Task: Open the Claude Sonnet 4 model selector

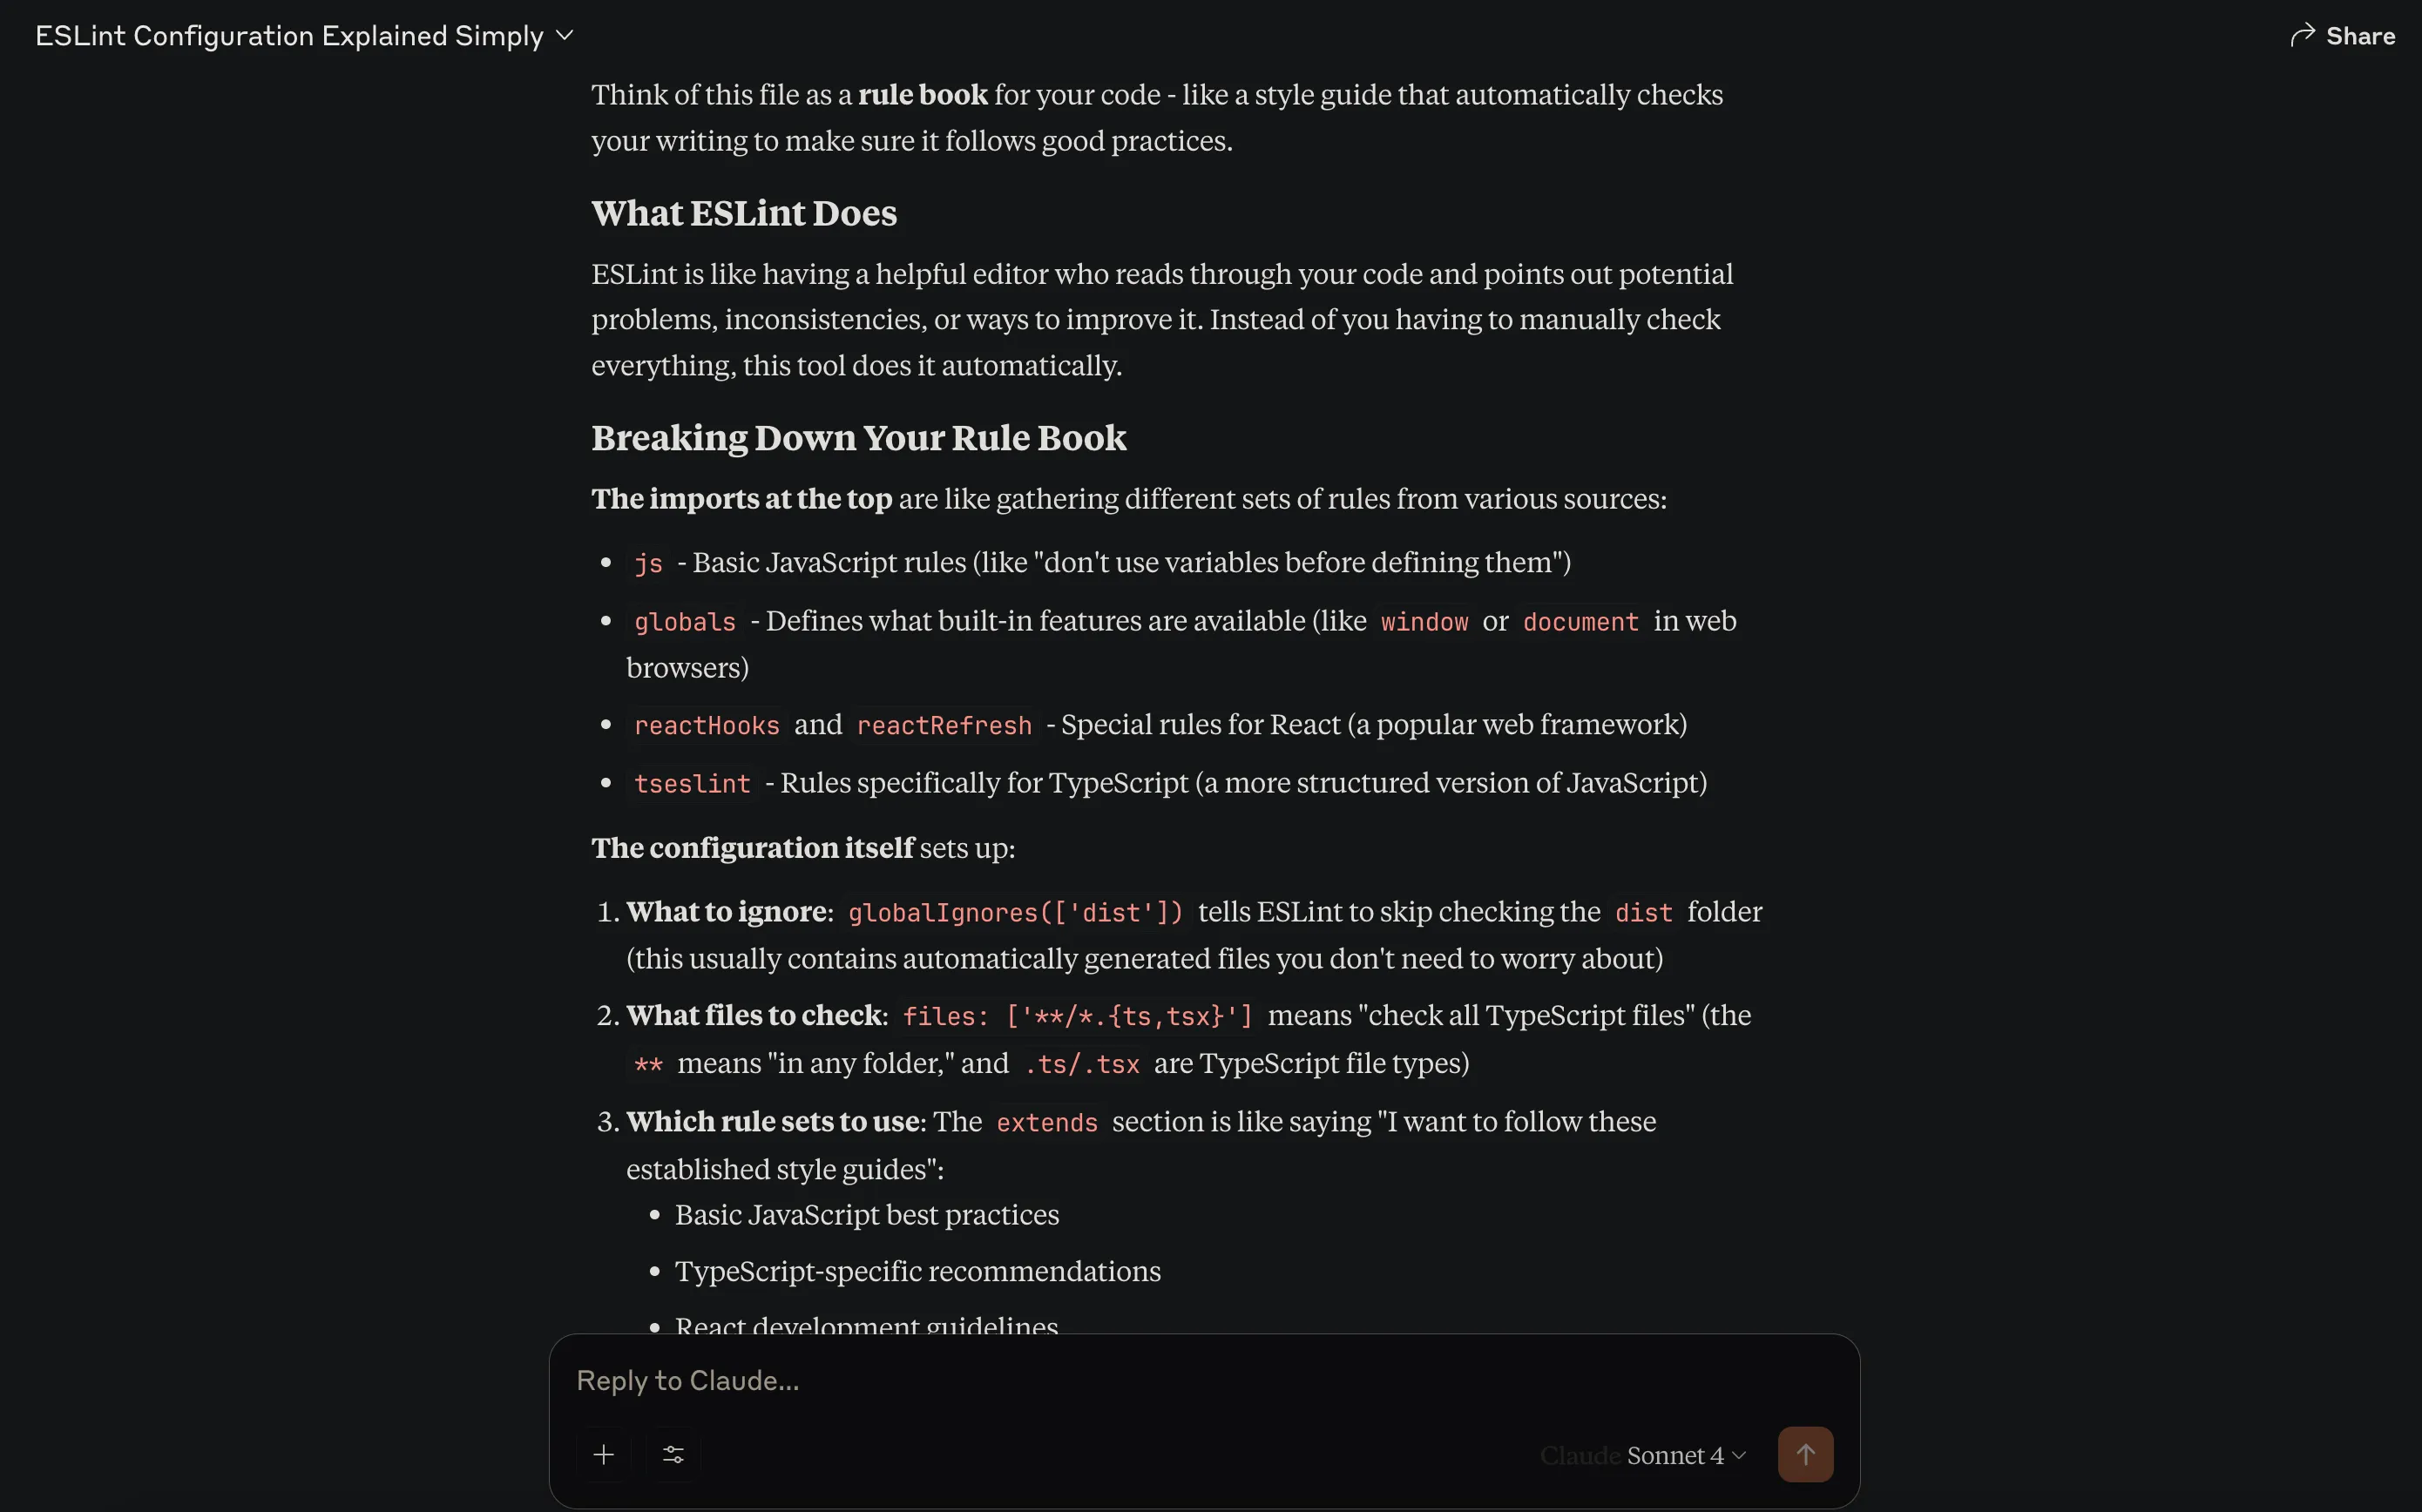Action: coord(1640,1455)
